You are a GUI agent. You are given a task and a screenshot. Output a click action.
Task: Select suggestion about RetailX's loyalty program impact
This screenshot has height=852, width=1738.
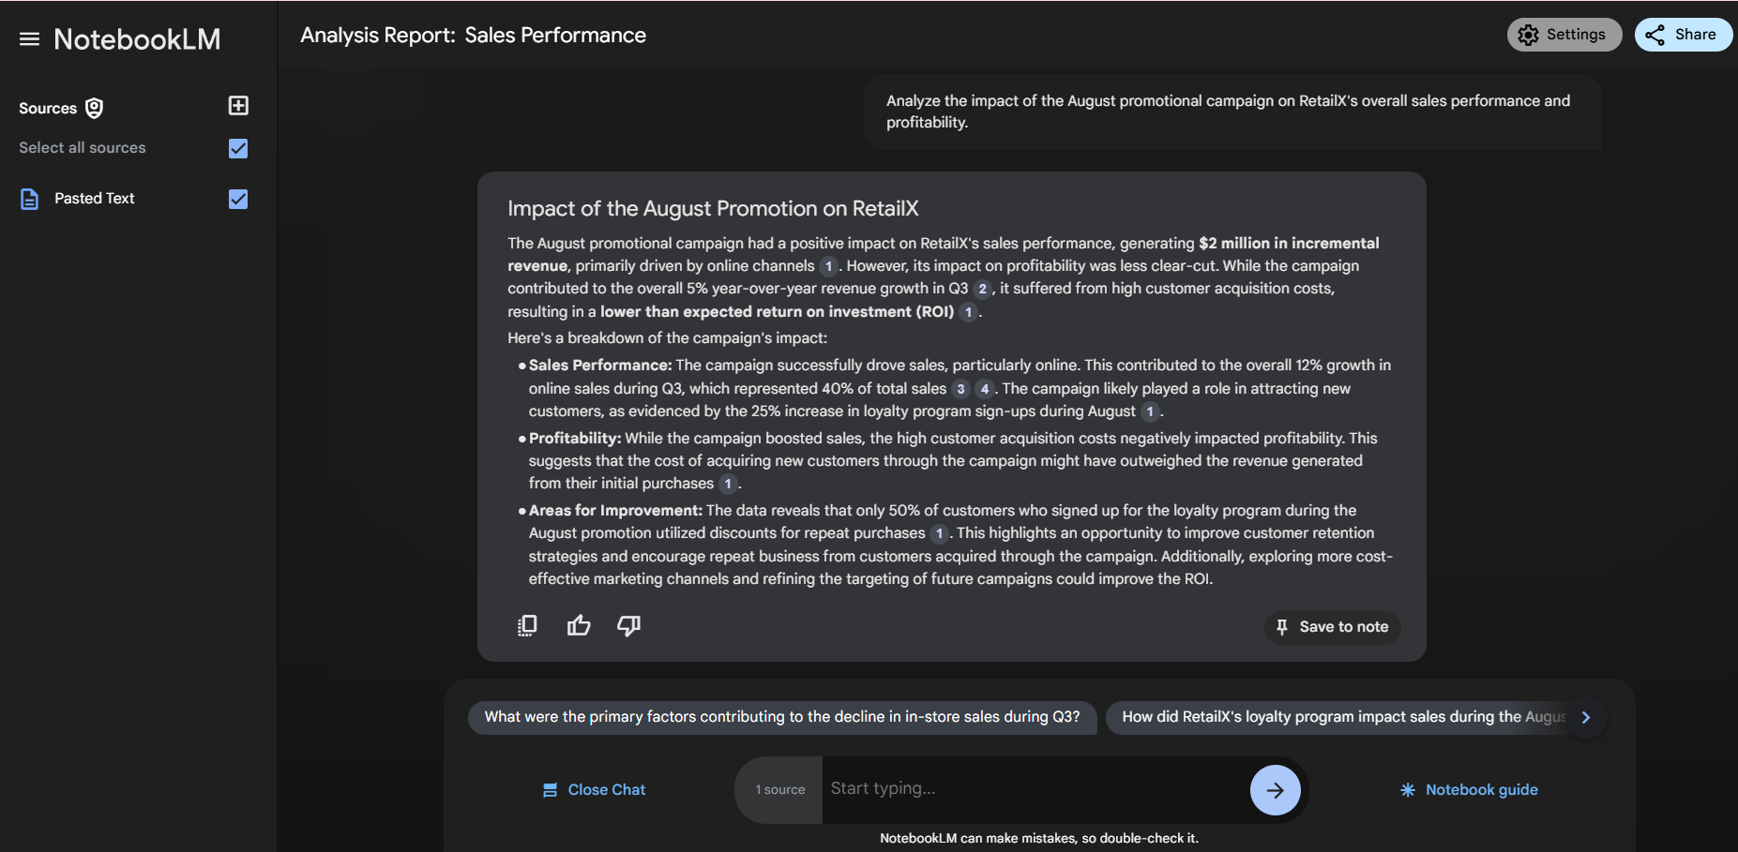[1342, 717]
